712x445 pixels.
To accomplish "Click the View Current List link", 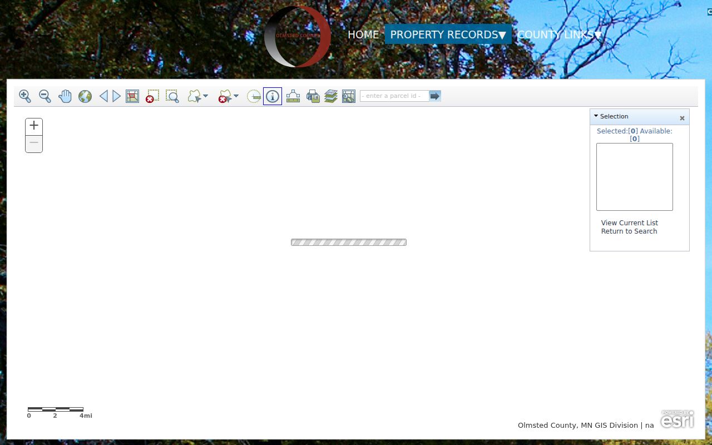I will (630, 222).
